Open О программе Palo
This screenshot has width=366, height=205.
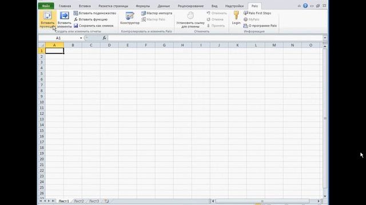[x=260, y=26]
